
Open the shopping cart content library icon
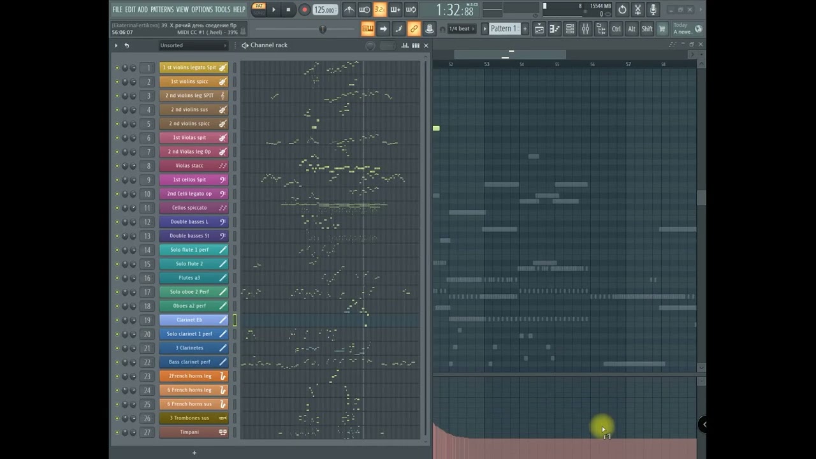pyautogui.click(x=662, y=29)
